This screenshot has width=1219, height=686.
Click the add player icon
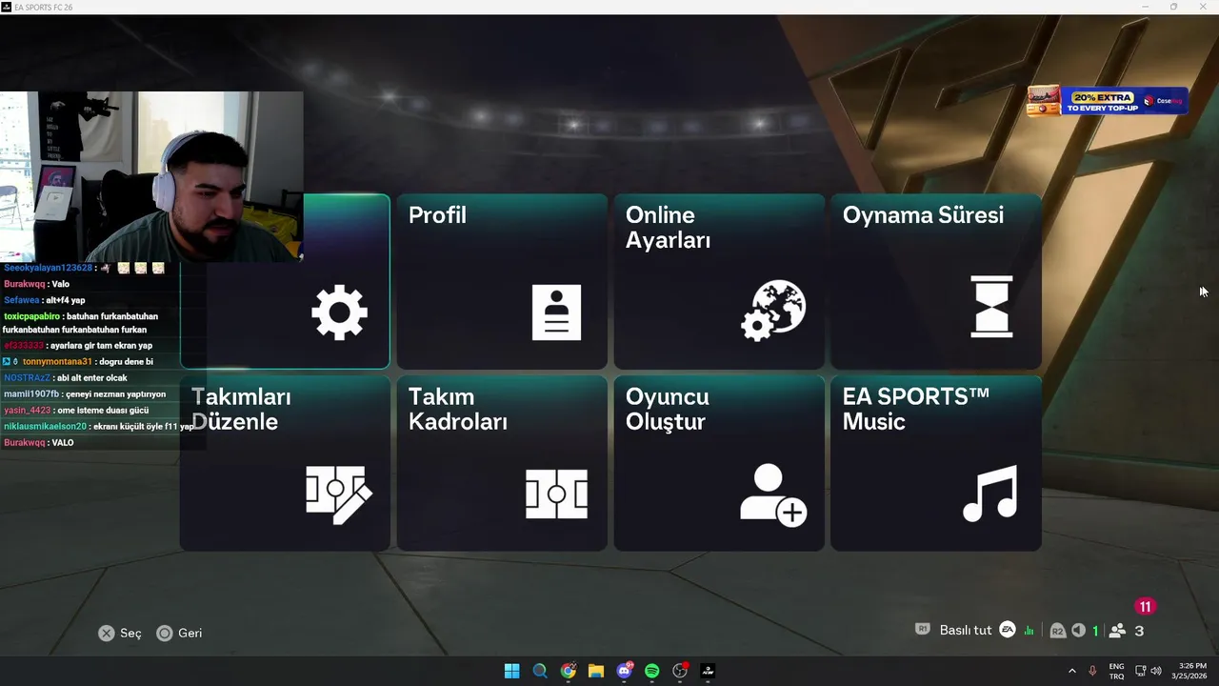coord(773,494)
